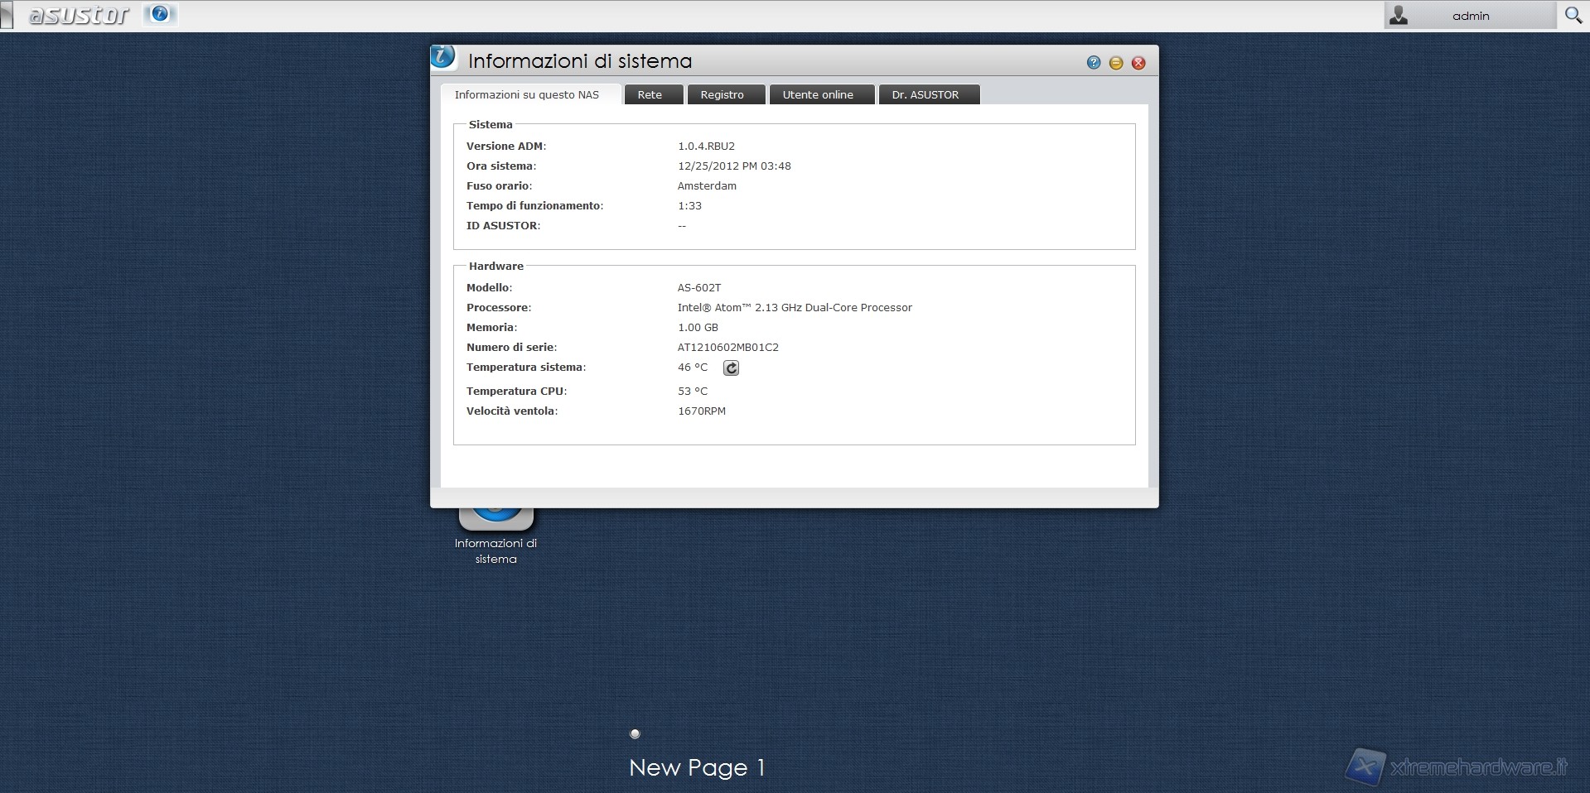Open help for Informazioni di sistema window

[x=1094, y=63]
